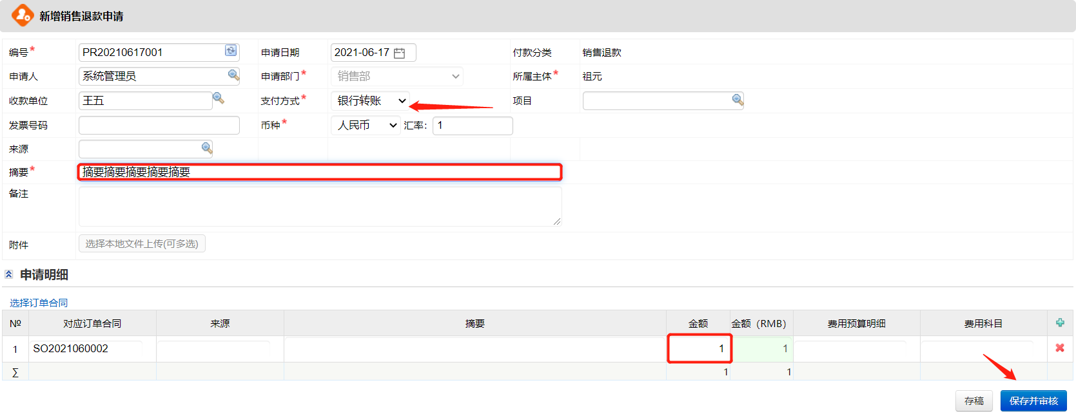
Task: Click the 金额 cell in row 1
Action: tap(699, 348)
